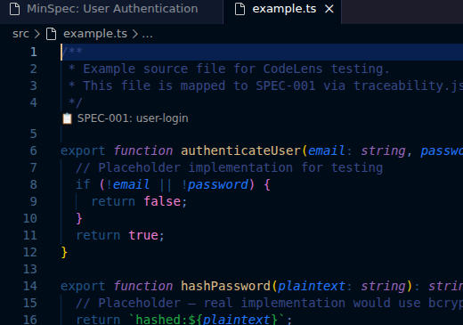
Task: Click chevron after example.ts breadcrumb
Action: click(135, 34)
